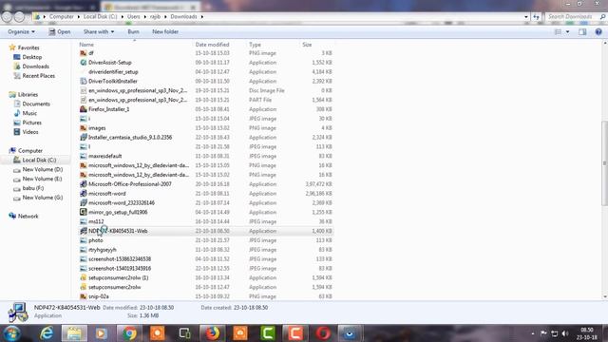This screenshot has height=342, width=608.
Task: Select Downloads in the Favorites list
Action: [36, 66]
